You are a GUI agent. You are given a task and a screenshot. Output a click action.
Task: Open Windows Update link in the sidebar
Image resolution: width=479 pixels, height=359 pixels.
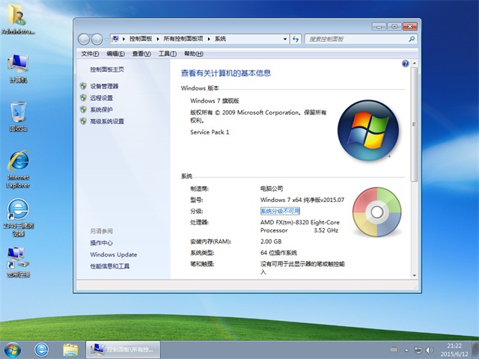(x=113, y=254)
